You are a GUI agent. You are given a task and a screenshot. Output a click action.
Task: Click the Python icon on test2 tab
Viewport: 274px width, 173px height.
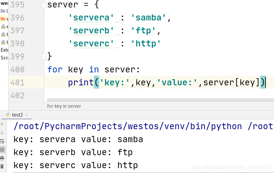(8, 115)
